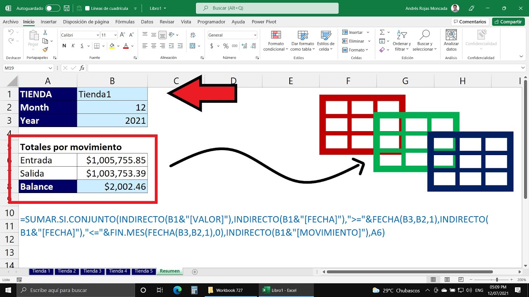The width and height of the screenshot is (529, 297).
Task: Open the Datos ribbon tab
Action: [x=147, y=22]
